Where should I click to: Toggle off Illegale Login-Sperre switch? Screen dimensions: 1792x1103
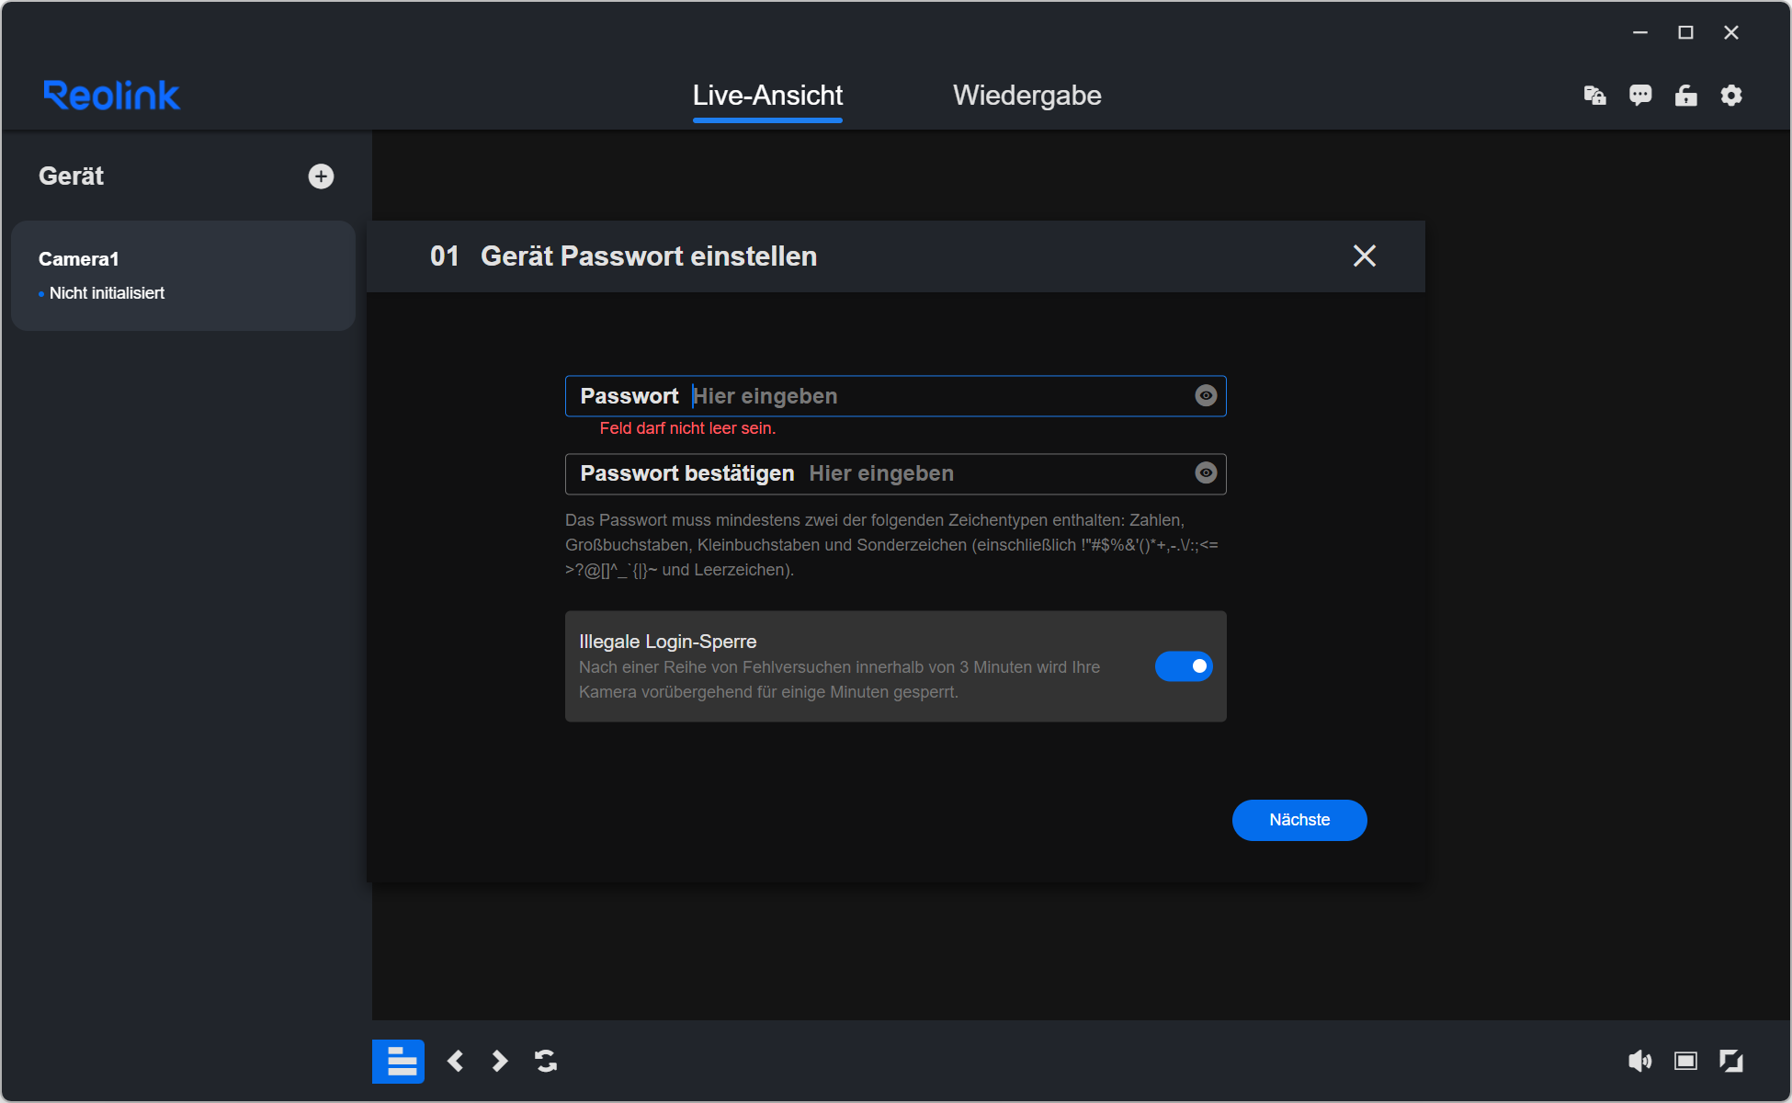(x=1184, y=666)
